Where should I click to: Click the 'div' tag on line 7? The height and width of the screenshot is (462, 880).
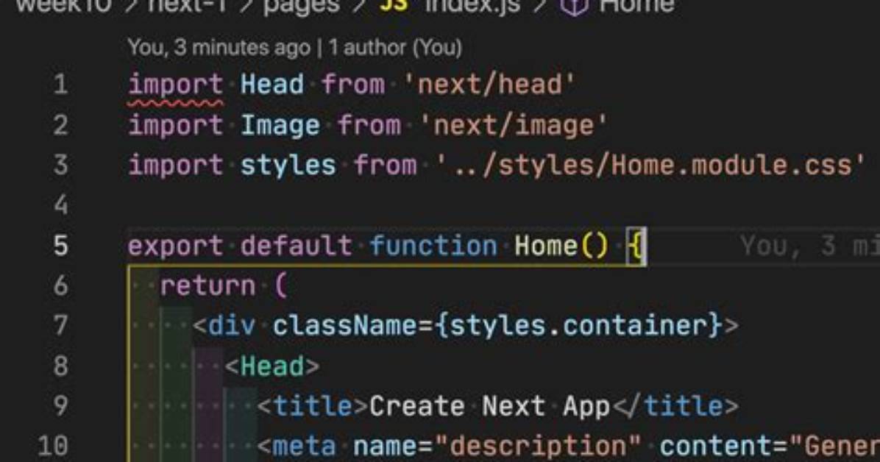point(232,326)
